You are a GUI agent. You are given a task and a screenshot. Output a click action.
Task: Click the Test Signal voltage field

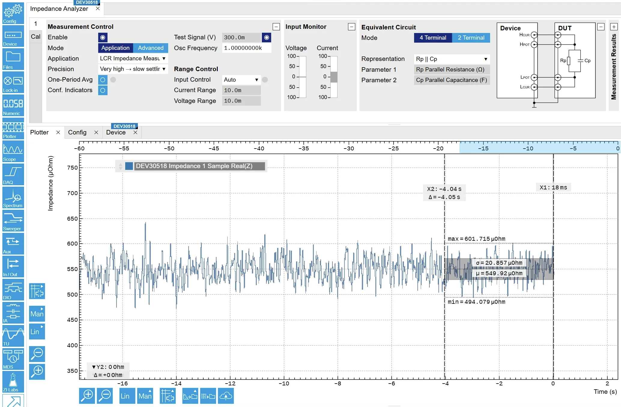(241, 38)
